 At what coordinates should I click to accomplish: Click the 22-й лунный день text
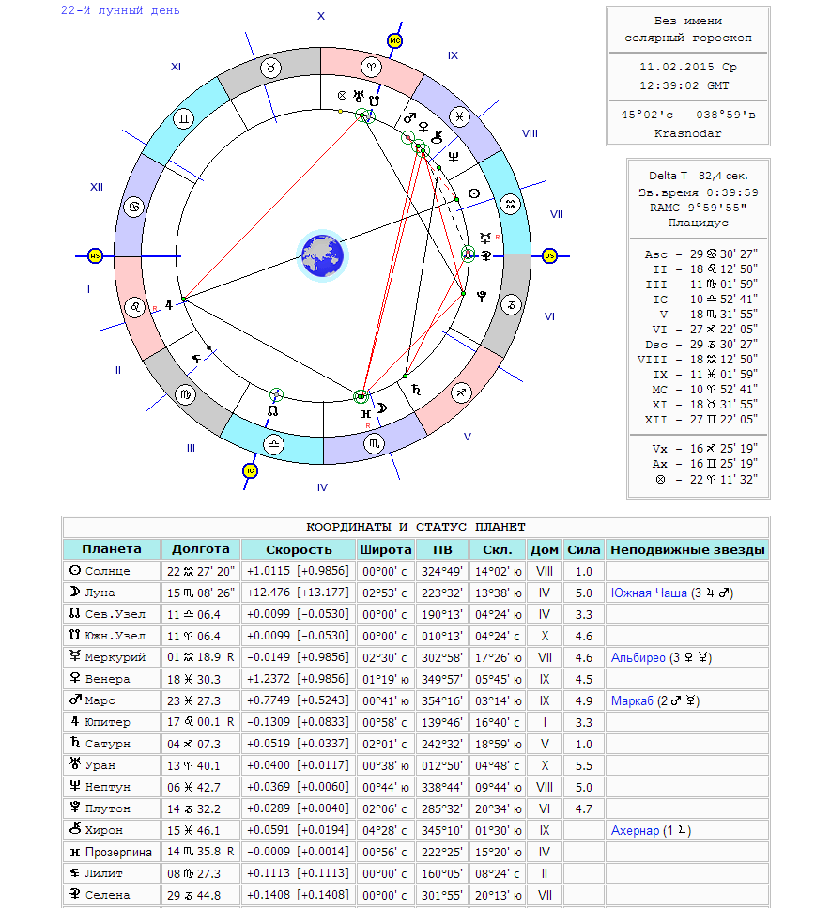coord(120,10)
